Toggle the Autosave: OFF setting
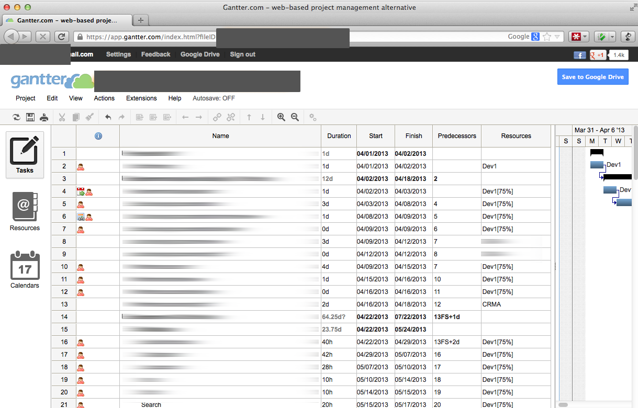This screenshot has height=408, width=638. pyautogui.click(x=214, y=98)
